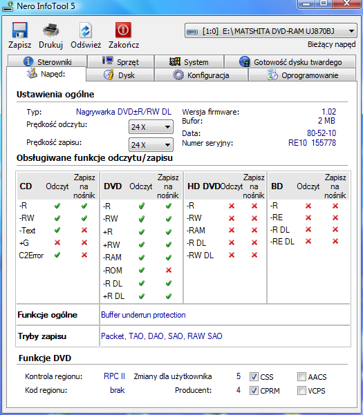Click the blue info icon on Sterowniki tab
The height and width of the screenshot is (415, 363).
click(x=28, y=61)
